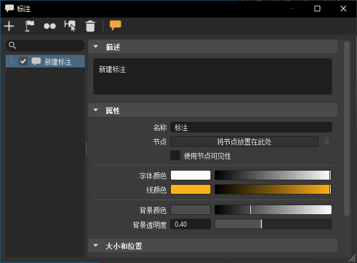Click the toolbar trash delete icon
This screenshot has width=357, height=263.
[x=90, y=26]
